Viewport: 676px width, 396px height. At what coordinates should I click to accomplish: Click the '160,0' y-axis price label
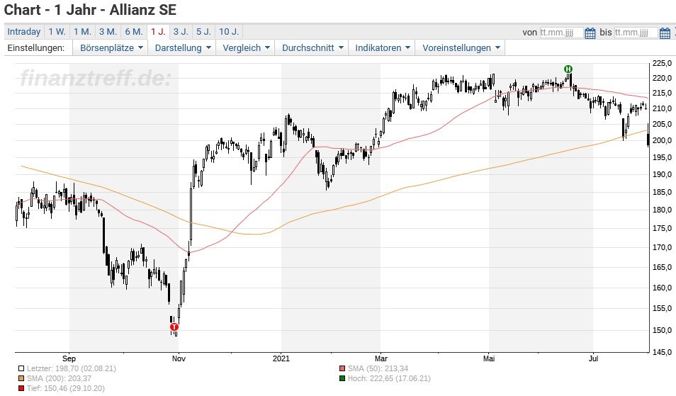(663, 288)
